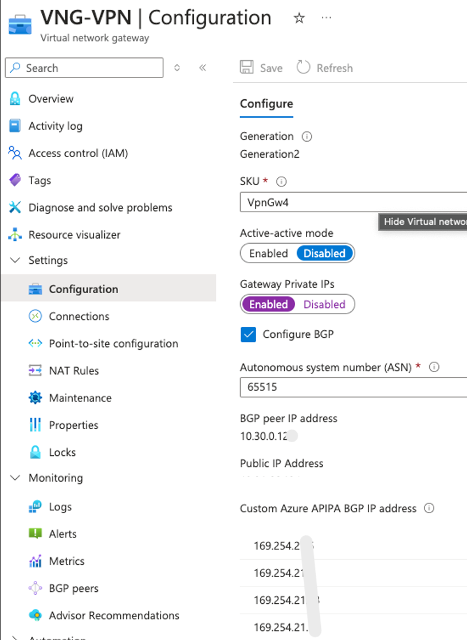Click the green Alerts icon
467x640 pixels.
click(36, 533)
